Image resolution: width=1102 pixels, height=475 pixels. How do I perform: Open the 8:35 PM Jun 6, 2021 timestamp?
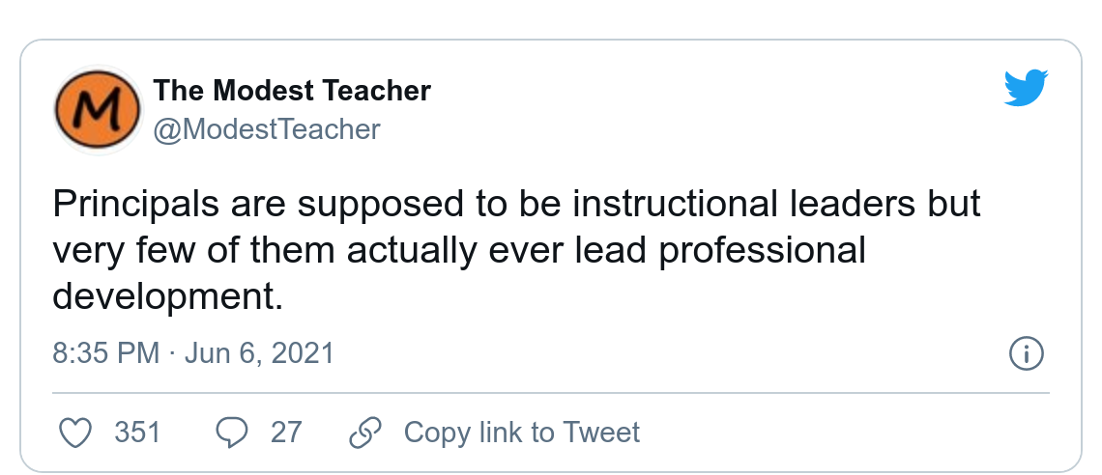tap(193, 353)
